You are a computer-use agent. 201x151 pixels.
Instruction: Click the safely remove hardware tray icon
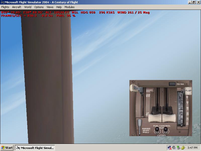click(178, 148)
